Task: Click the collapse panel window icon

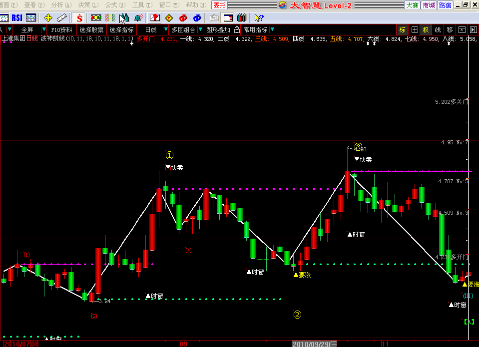Action: pos(462,29)
